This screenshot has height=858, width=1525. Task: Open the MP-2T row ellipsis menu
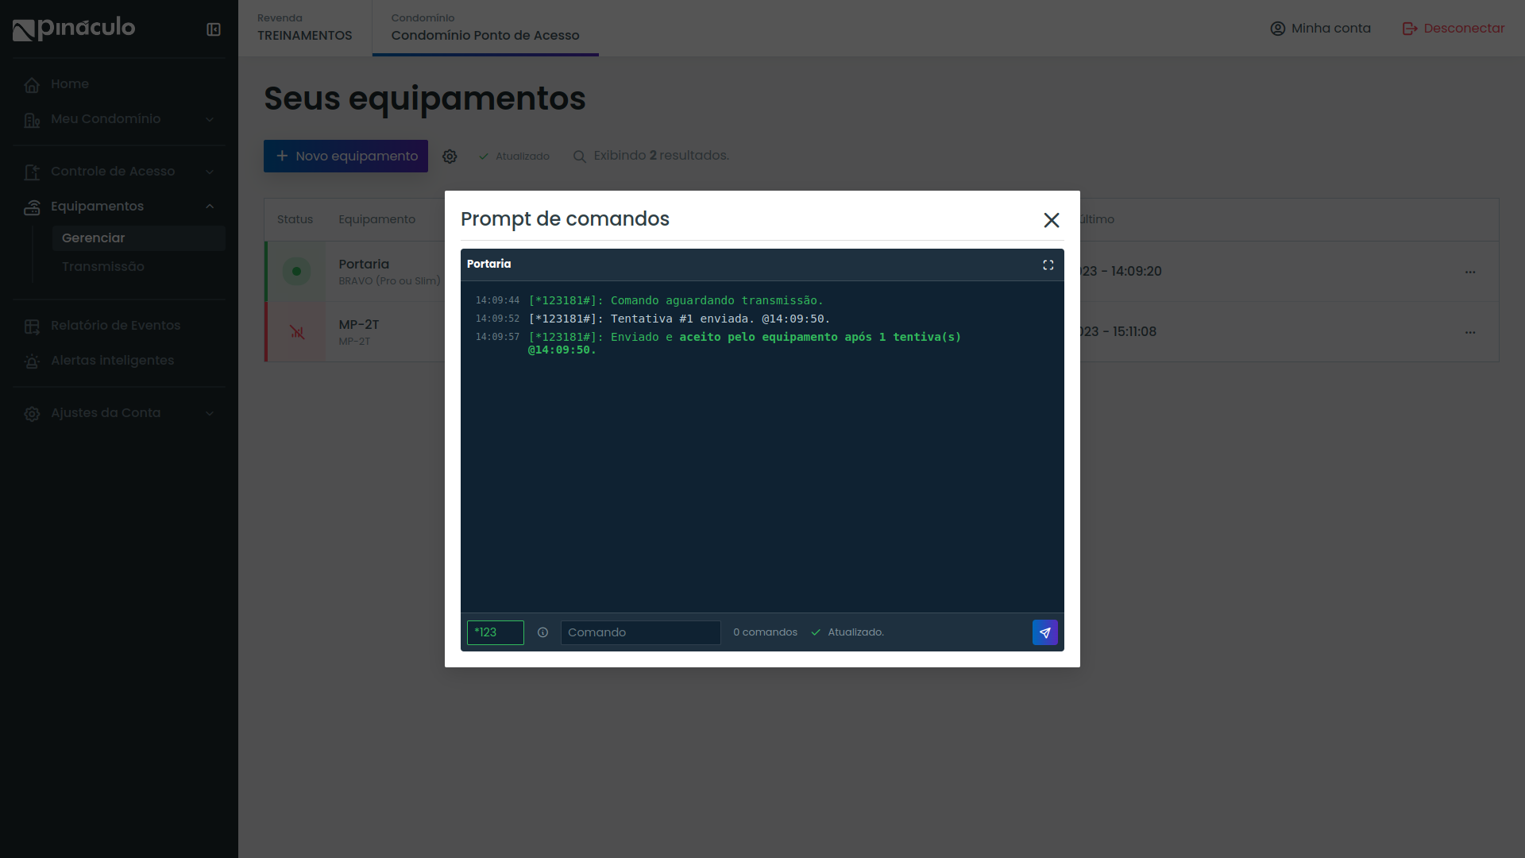pyautogui.click(x=1470, y=332)
